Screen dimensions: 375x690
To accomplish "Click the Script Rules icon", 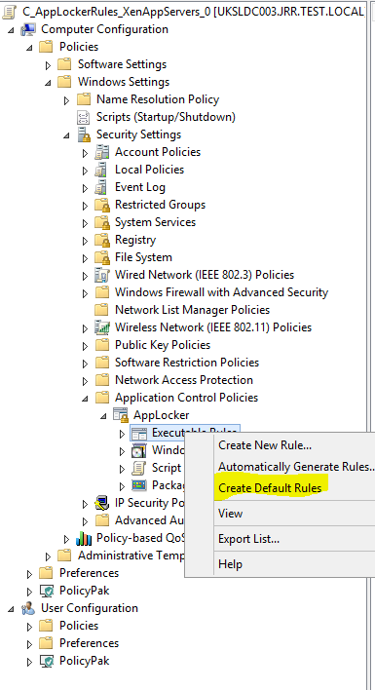I will click(139, 468).
